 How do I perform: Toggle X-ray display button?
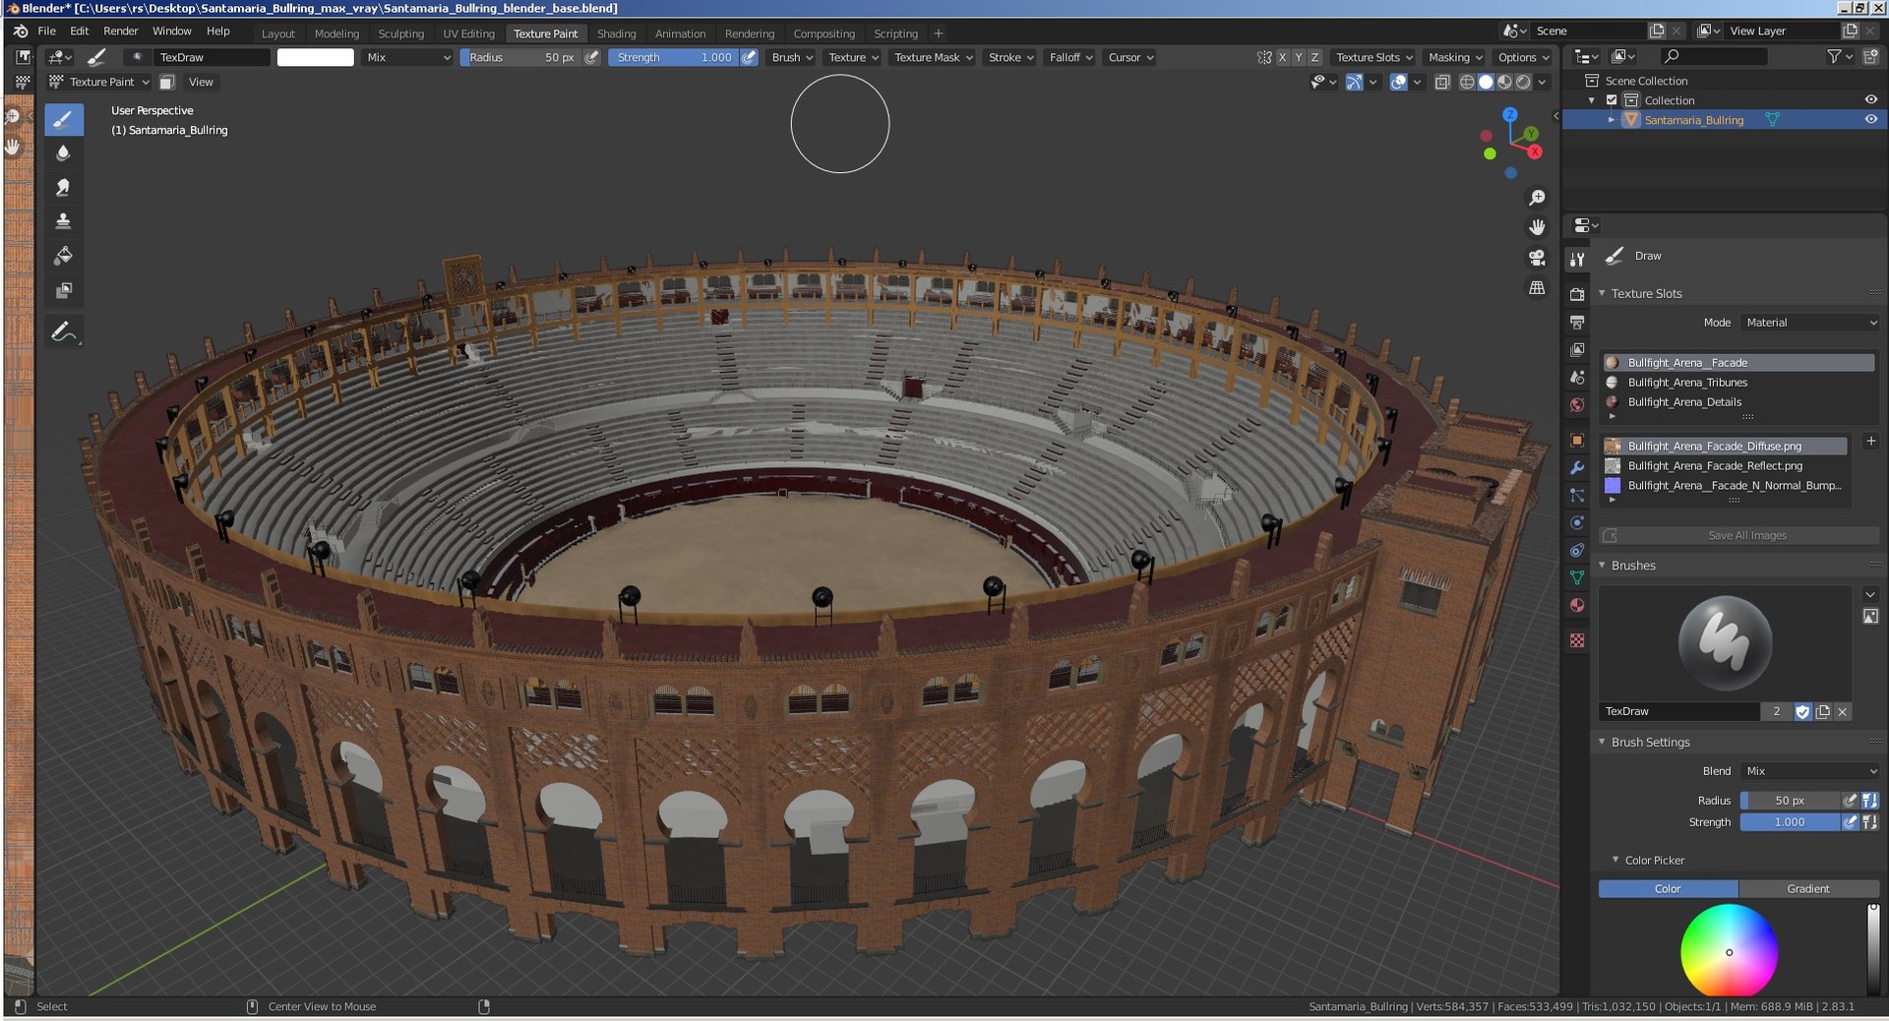(1442, 83)
